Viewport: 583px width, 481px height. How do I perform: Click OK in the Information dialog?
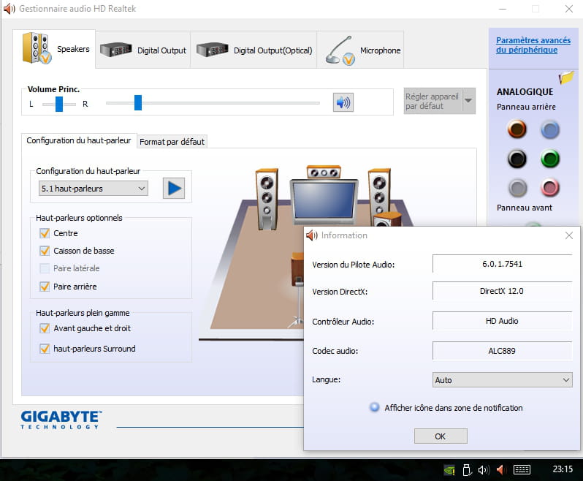pos(441,436)
